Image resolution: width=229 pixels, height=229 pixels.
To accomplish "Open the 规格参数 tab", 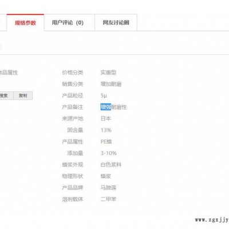I will tap(25, 22).
